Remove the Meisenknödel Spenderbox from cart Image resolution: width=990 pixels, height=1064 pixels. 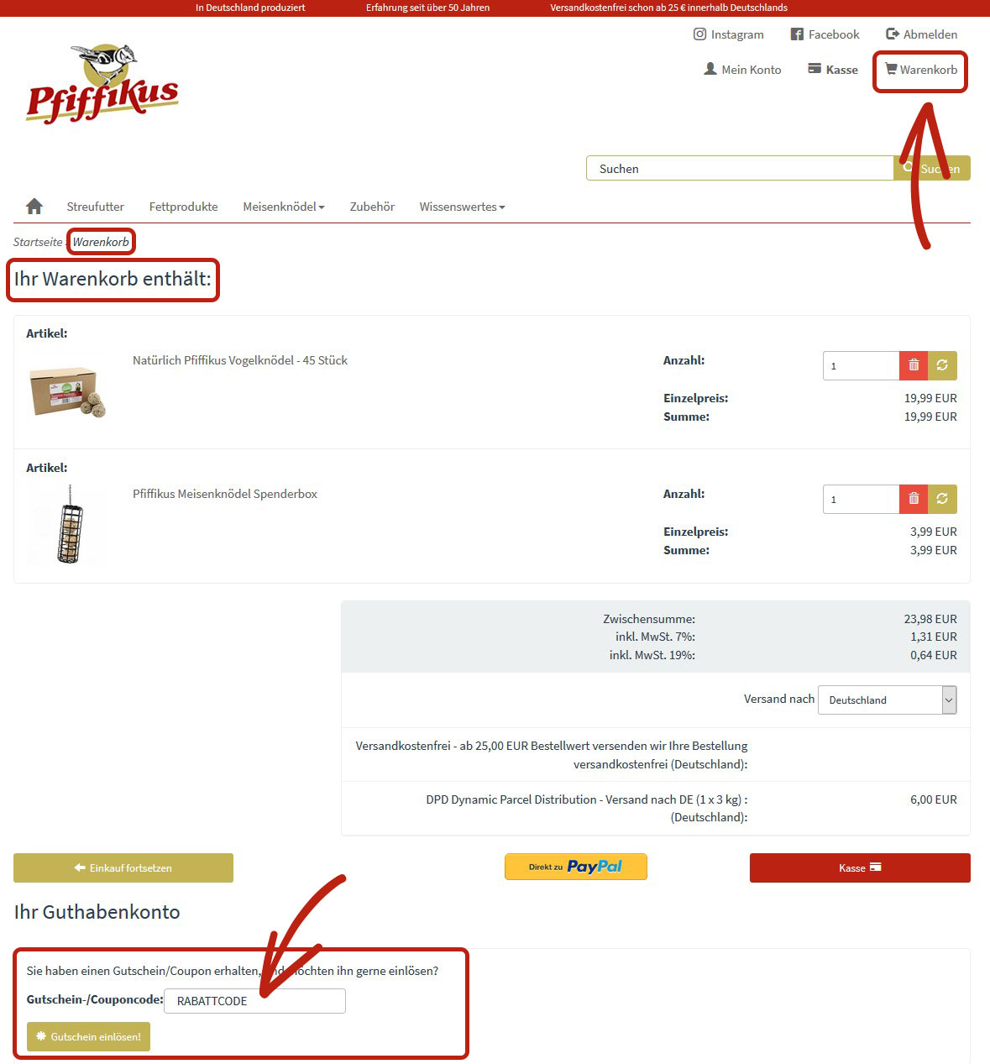tap(914, 499)
